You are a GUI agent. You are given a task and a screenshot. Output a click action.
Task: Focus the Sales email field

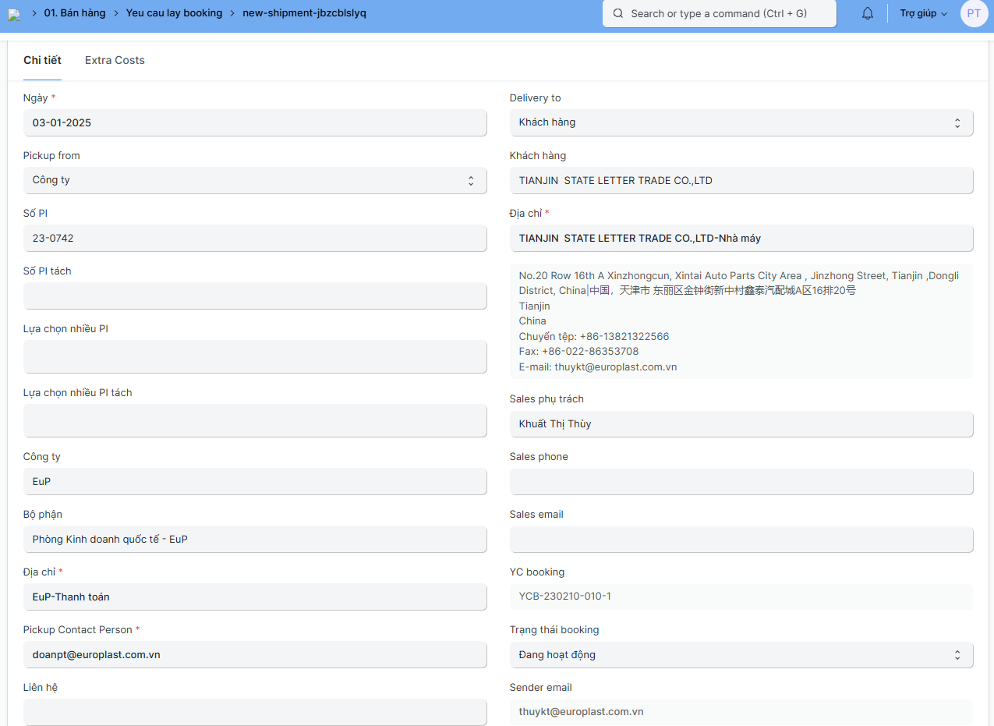[x=741, y=539]
